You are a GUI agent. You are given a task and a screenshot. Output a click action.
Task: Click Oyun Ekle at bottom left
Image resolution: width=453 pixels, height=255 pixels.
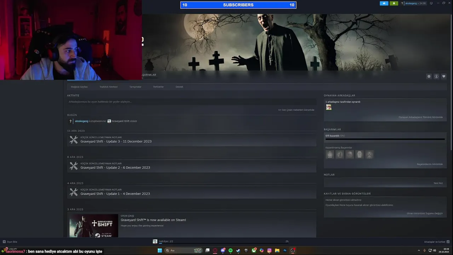point(10,242)
